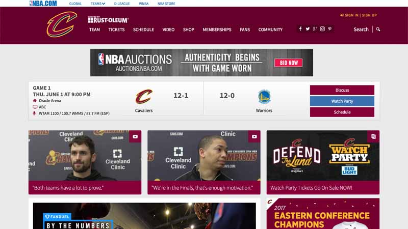This screenshot has height=229, width=408.
Task: Click the Schedule button in game panel
Action: (342, 112)
